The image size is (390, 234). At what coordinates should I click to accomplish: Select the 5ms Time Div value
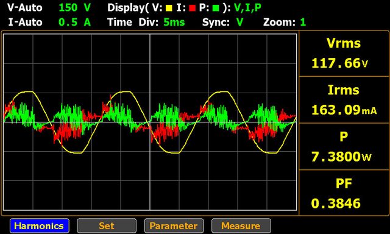click(174, 23)
